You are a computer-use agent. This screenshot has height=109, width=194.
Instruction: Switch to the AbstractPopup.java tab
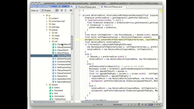(x=113, y=7)
